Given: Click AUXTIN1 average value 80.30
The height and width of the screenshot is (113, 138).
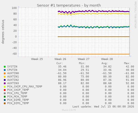Looking at the screenshot, I should point(107,77).
